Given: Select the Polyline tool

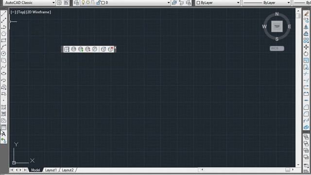Looking at the screenshot, I should 3,27.
